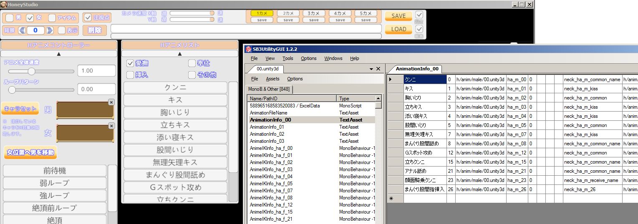Viewport: 638px width, 224px height.
Task: Clear the 女 character slot via X
Action: click(x=111, y=126)
